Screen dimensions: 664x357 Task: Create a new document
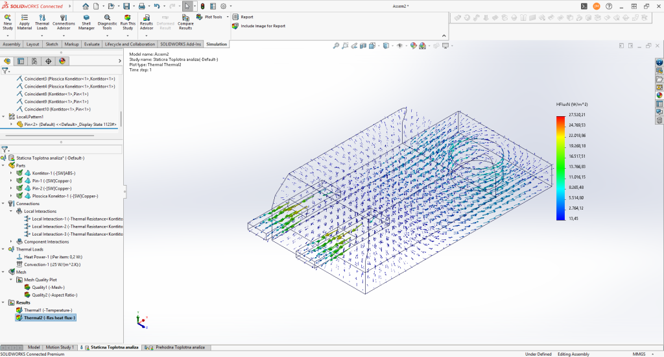96,6
